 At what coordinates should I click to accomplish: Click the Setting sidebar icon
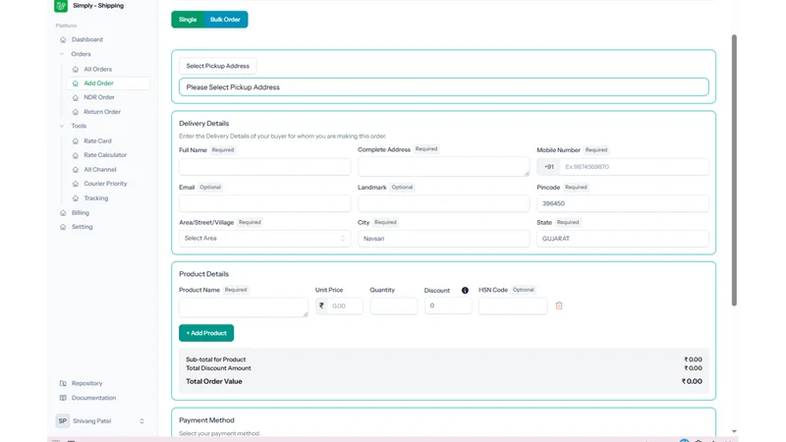tap(63, 227)
